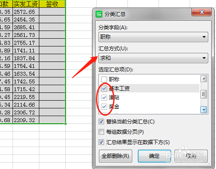Select cell with value 2685.41
This screenshot has width=216, height=169.
click(x=26, y=27)
